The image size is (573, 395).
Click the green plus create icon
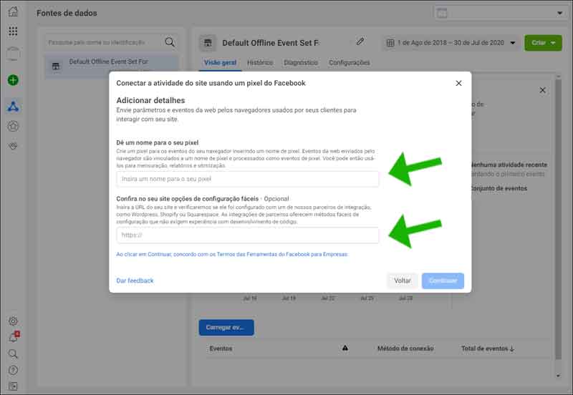pos(13,80)
